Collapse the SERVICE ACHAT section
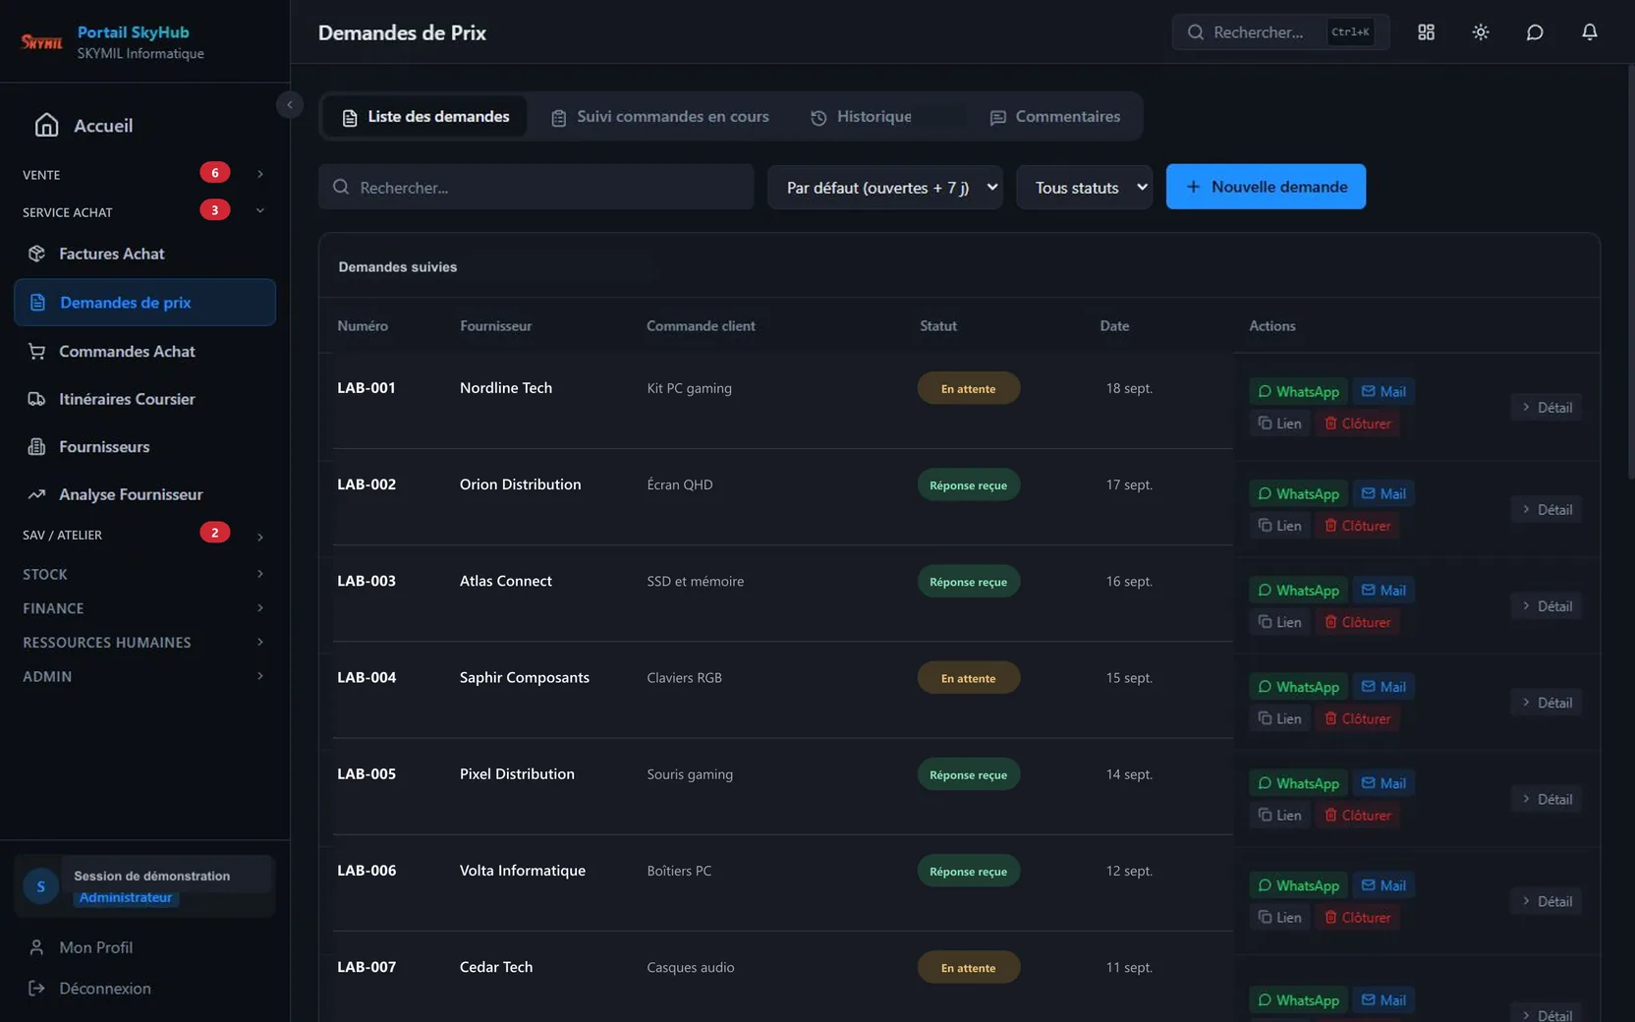 [x=144, y=211]
